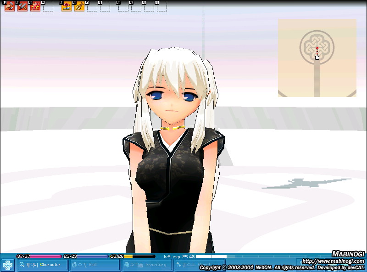The height and width of the screenshot is (272, 367).
Task: Click the minimap in the top right
Action: [317, 58]
